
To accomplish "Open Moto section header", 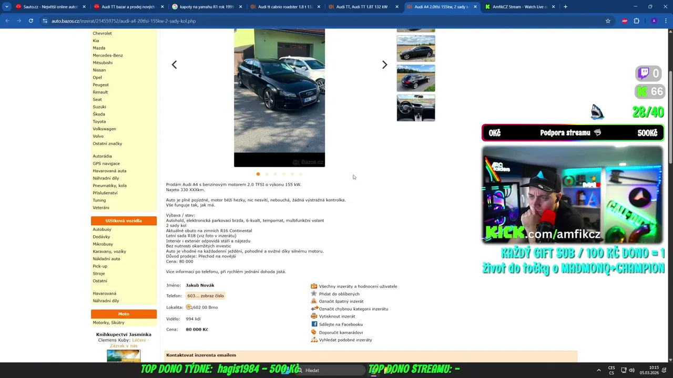I will click(x=124, y=314).
